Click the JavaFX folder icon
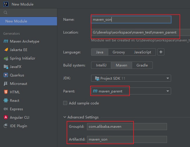The width and height of the screenshot is (190, 147). [6, 67]
